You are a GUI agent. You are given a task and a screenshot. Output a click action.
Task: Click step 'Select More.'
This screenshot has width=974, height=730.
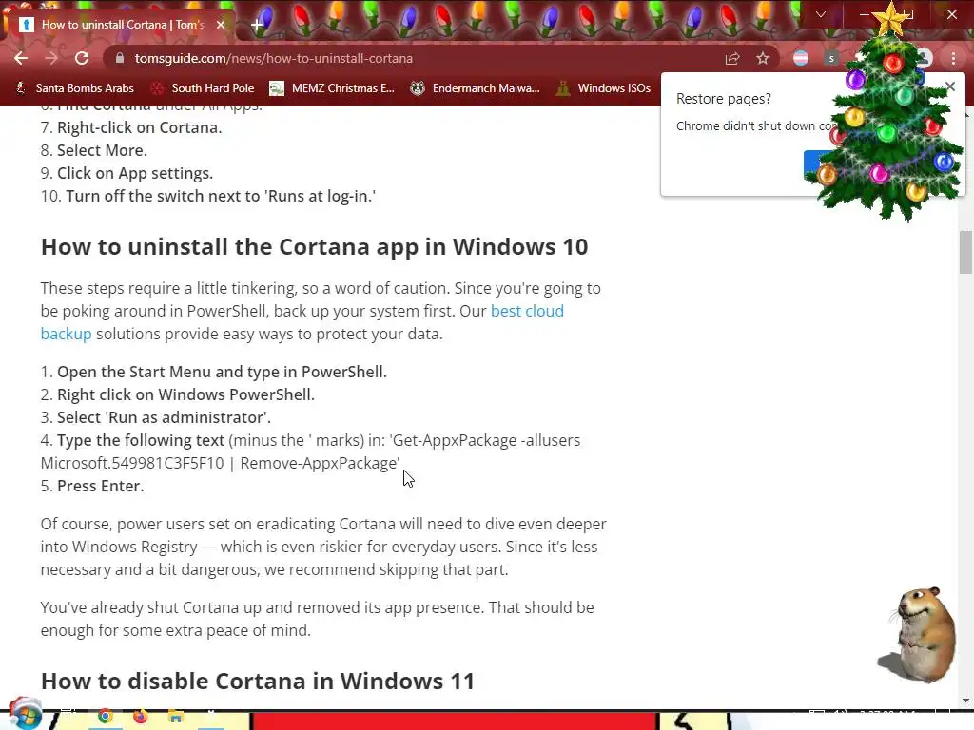pos(102,150)
